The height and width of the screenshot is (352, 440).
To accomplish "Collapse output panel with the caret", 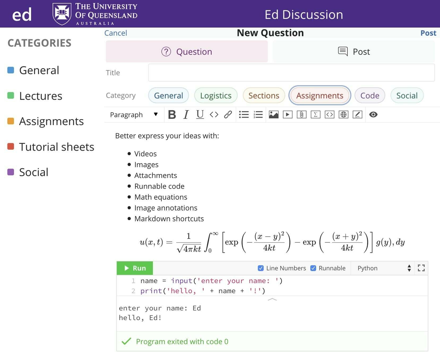I will tap(272, 300).
